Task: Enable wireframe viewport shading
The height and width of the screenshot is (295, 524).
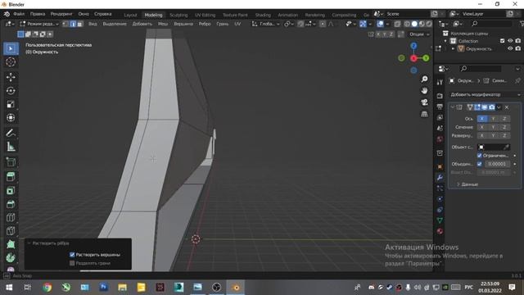Action: pos(407,24)
